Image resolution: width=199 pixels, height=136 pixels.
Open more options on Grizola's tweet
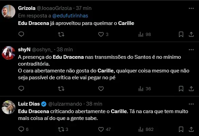[191, 9]
